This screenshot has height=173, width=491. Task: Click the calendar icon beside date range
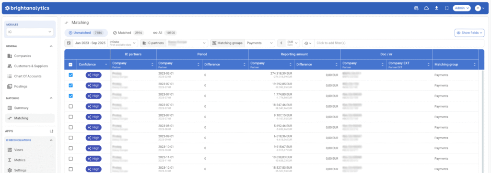click(69, 43)
